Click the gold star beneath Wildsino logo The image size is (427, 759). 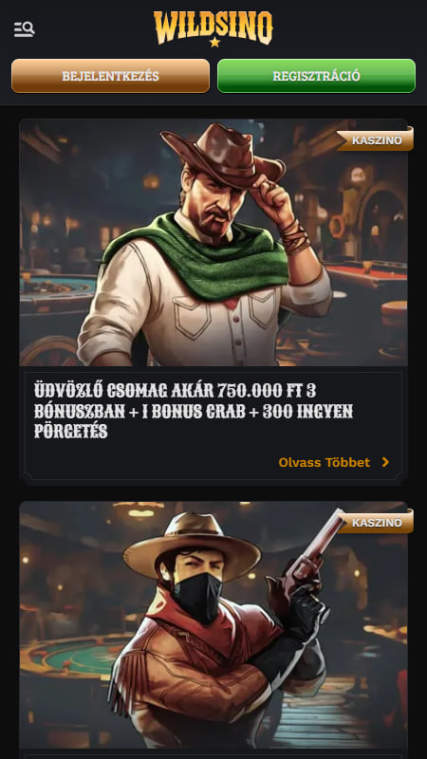pyautogui.click(x=214, y=42)
